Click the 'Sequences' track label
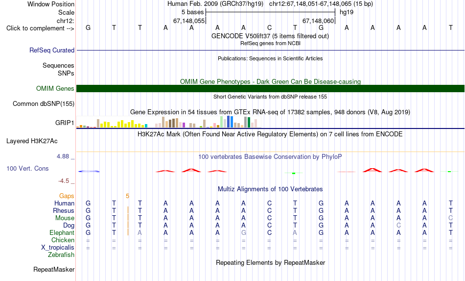Image resolution: width=465 pixels, height=281 pixels. (x=58, y=65)
